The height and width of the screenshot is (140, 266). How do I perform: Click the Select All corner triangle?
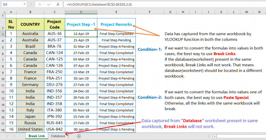point(3,12)
